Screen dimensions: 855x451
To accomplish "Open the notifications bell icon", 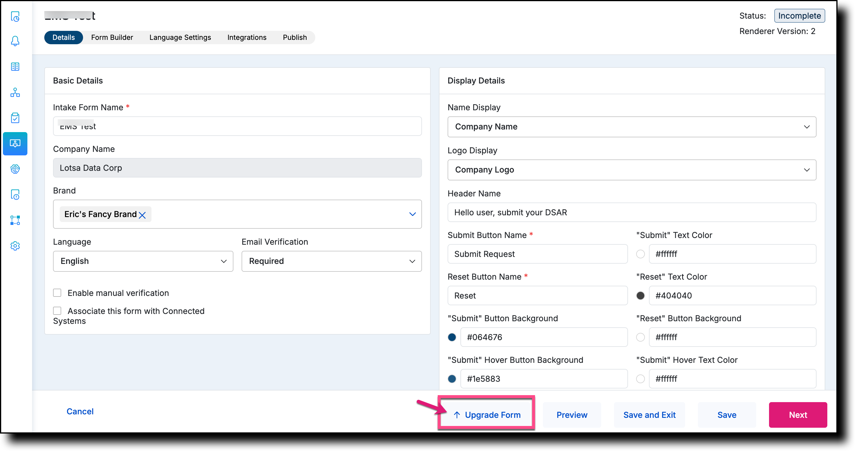I will click(x=15, y=41).
